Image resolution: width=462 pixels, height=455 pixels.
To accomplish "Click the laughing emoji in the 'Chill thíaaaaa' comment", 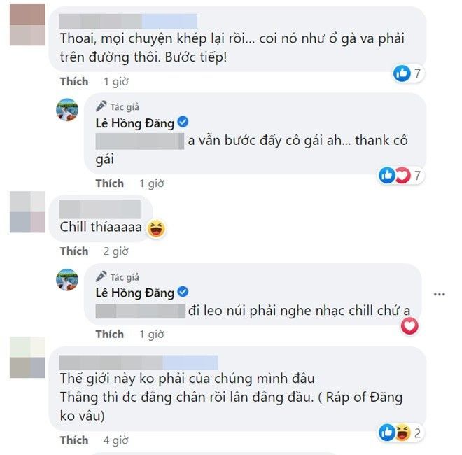I will (157, 228).
